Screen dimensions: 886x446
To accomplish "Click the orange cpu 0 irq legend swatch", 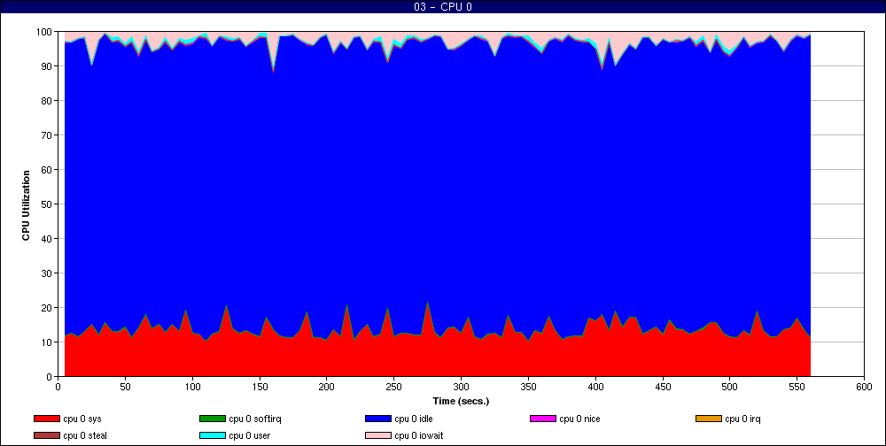I will (x=709, y=419).
